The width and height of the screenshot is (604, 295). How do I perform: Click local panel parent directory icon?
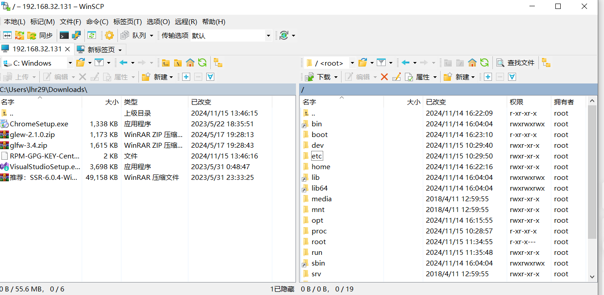coord(166,63)
